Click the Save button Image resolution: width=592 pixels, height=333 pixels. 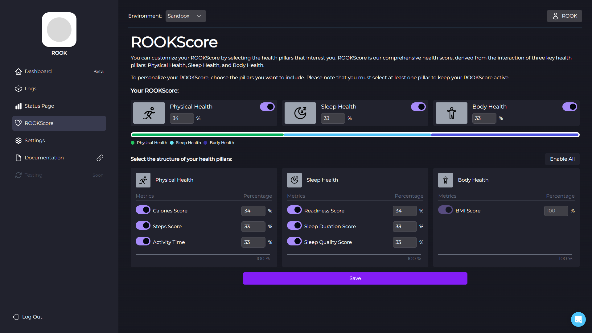coord(355,278)
